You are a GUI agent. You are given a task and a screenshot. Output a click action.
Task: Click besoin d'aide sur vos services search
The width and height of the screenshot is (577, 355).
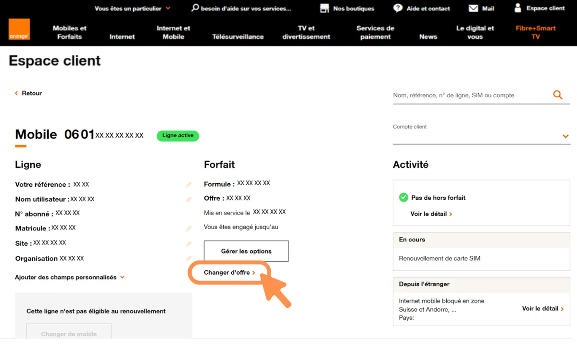click(241, 8)
